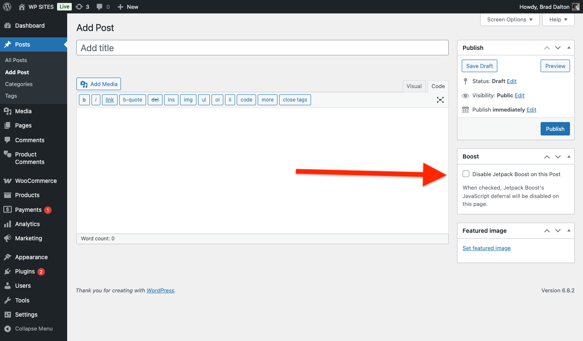Click the WordPress logo icon
583x341 pixels.
tap(7, 7)
